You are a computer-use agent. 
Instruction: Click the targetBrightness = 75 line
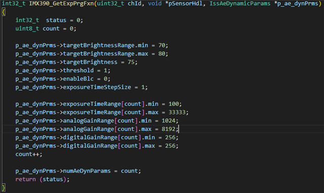coord(76,62)
